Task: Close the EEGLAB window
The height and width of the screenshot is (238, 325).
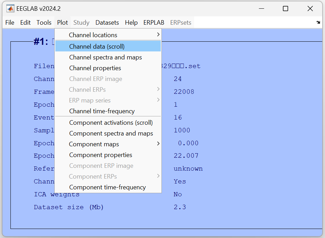Action: 310,8
